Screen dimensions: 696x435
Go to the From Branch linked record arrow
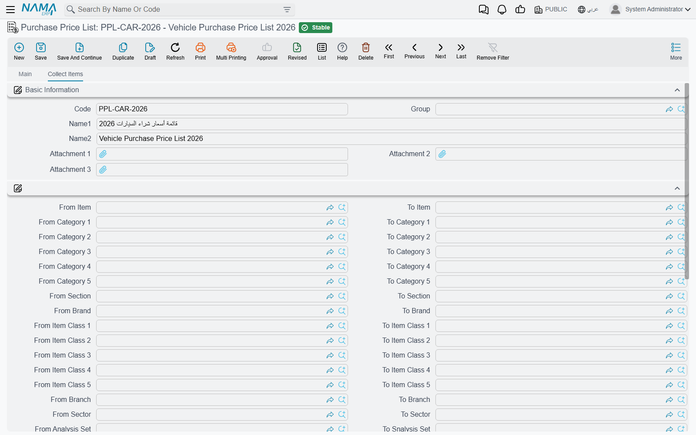tap(330, 400)
